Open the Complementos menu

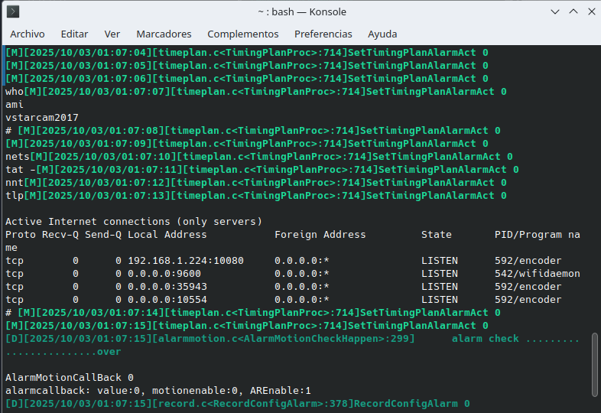click(243, 34)
